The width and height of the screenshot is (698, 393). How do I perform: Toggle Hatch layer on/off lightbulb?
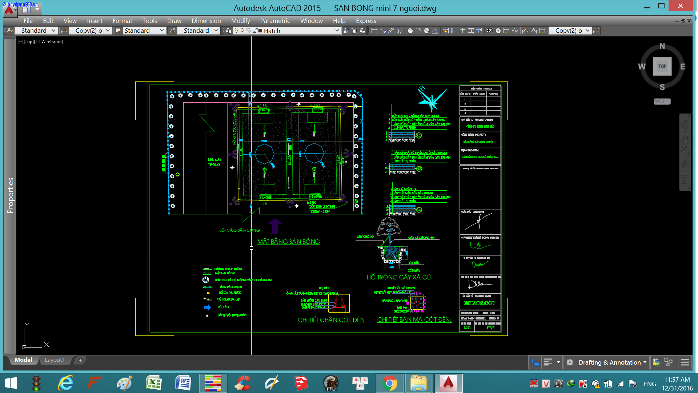237,31
